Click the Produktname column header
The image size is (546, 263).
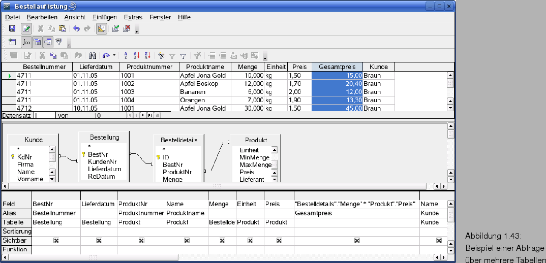click(205, 67)
